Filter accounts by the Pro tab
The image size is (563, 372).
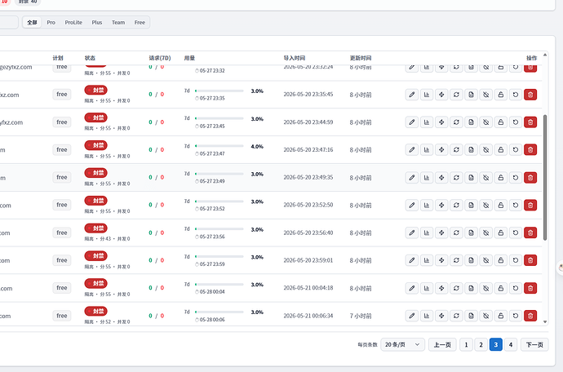pyautogui.click(x=51, y=22)
